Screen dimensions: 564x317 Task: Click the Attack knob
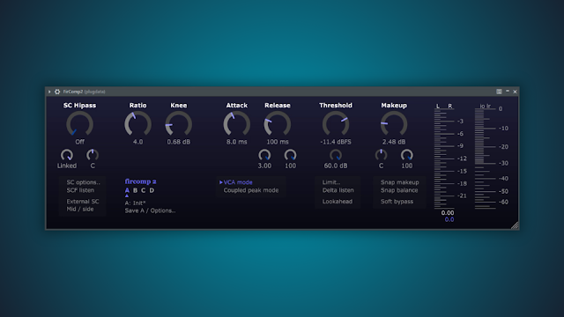(237, 123)
